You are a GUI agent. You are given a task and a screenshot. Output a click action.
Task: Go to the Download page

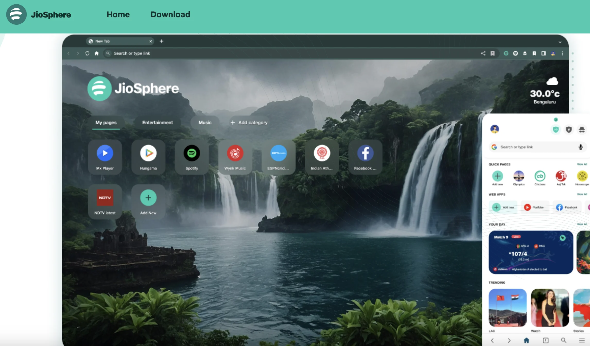(170, 14)
